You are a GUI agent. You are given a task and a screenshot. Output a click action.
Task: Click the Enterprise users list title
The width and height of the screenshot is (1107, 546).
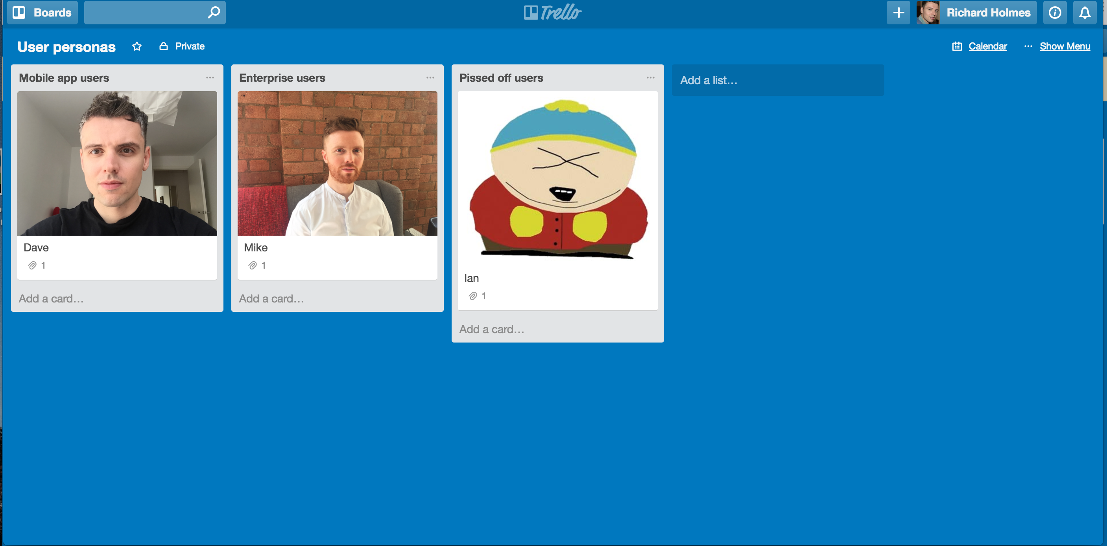[282, 78]
